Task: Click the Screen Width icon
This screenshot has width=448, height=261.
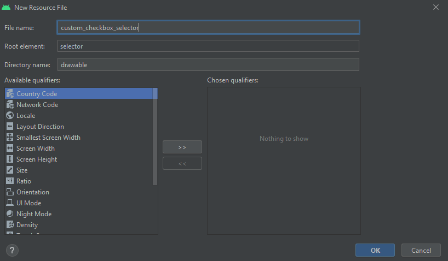Action: [10, 148]
